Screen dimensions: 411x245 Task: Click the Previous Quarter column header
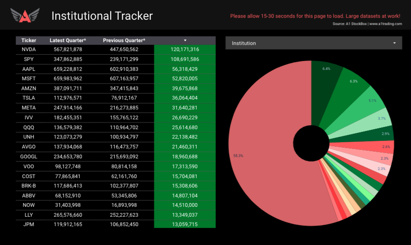coord(124,40)
